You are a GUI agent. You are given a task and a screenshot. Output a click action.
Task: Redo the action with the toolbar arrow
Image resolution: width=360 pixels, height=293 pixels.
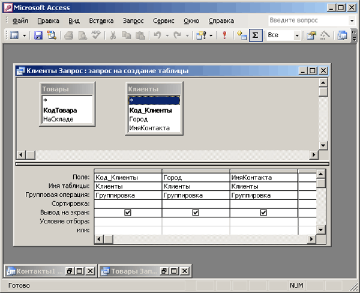tap(178, 35)
